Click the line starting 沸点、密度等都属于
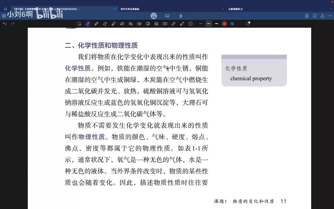Screen dimensions: 334x209 tap(136, 148)
